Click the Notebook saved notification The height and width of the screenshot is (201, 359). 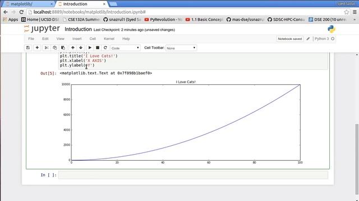289,39
